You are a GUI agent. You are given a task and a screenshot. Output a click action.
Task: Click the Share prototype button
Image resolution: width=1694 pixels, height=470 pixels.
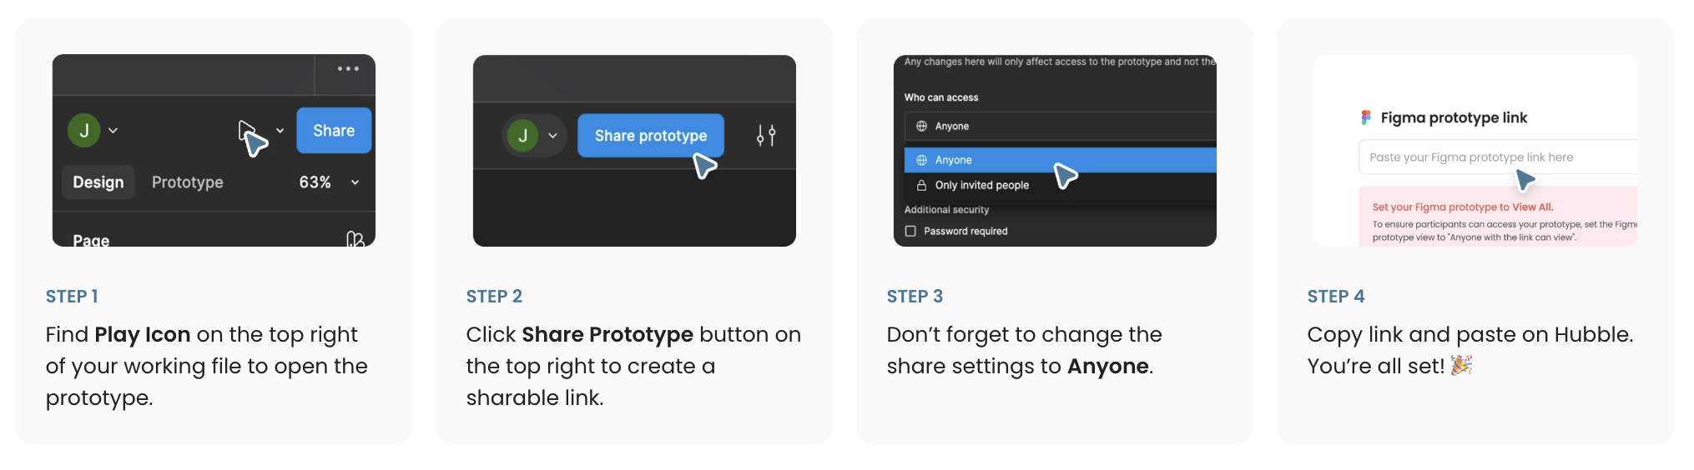pyautogui.click(x=651, y=136)
